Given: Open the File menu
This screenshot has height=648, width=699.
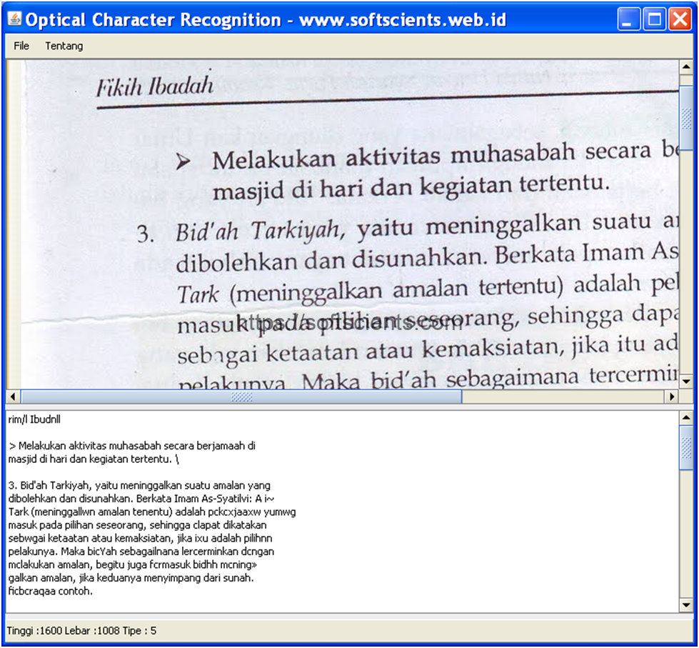Looking at the screenshot, I should 21,46.
